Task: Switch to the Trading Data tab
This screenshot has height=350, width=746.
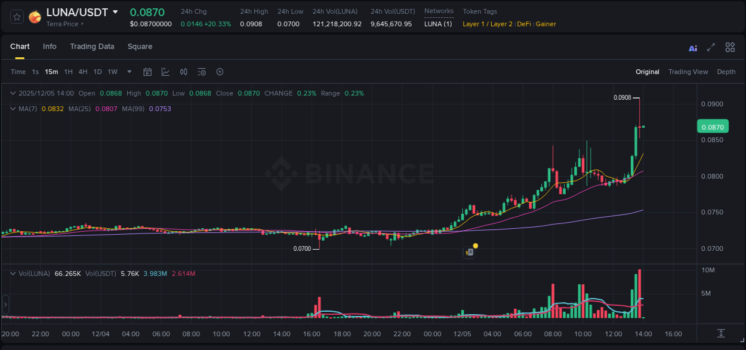Action: pos(92,47)
